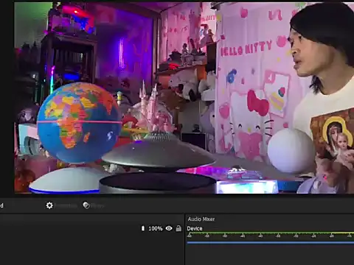Toggle the source lock icon
Screen dimensions: 354x265
(x=178, y=228)
